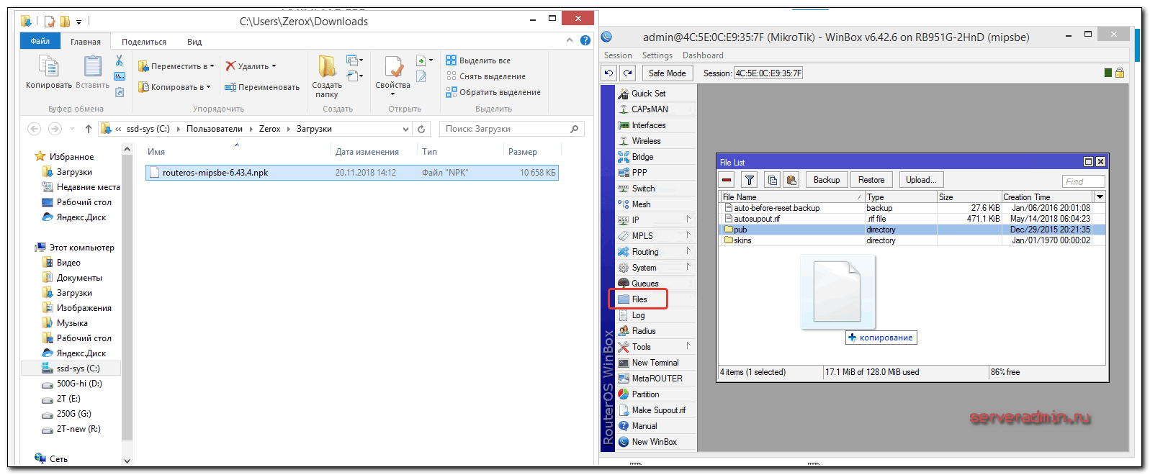1150x475 pixels.
Task: Click the WinBox redo arrow icon
Action: click(x=628, y=73)
